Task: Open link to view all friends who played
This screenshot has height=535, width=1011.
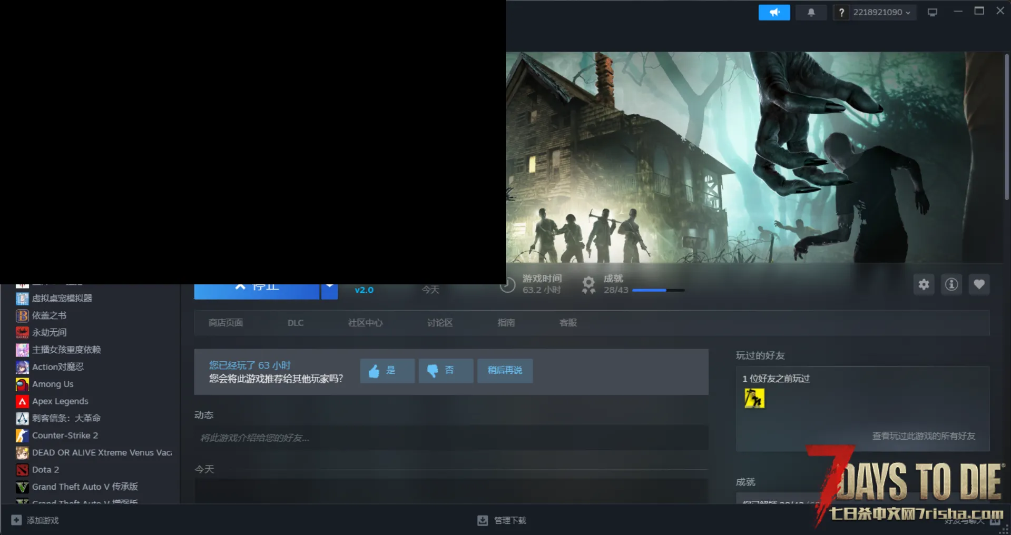Action: point(924,436)
